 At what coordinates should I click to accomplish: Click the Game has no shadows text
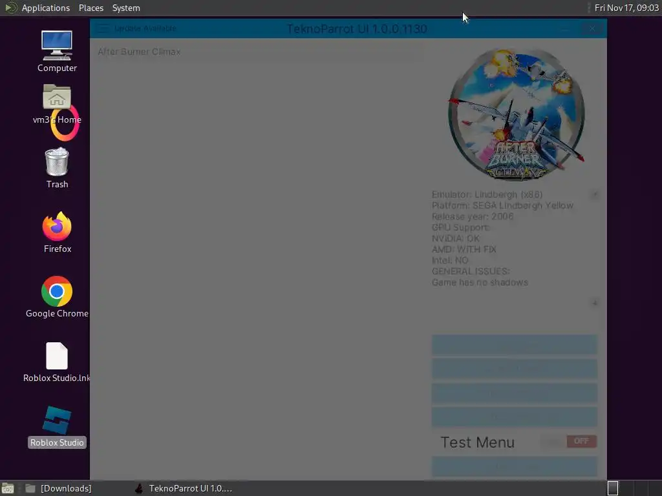click(480, 282)
